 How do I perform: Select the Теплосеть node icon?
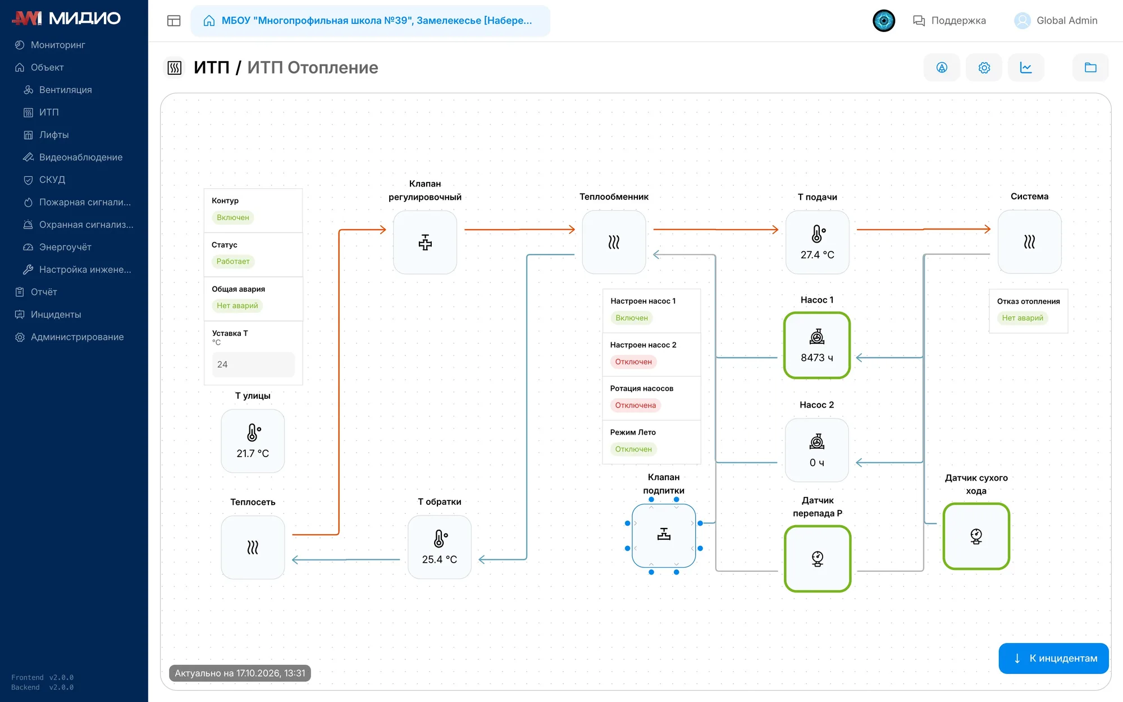(253, 548)
